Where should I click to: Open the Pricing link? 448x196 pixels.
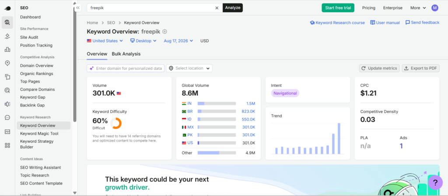coord(369,8)
